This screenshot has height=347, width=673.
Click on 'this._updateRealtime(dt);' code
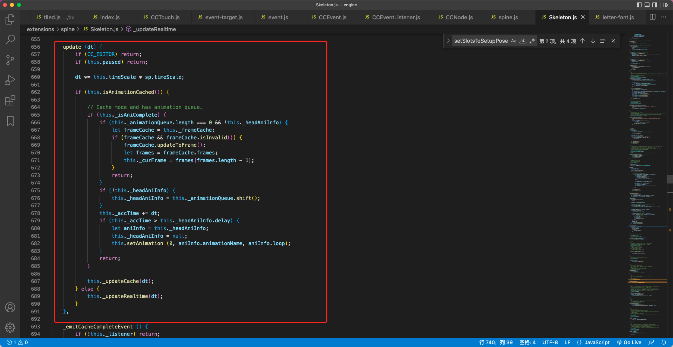tap(125, 296)
